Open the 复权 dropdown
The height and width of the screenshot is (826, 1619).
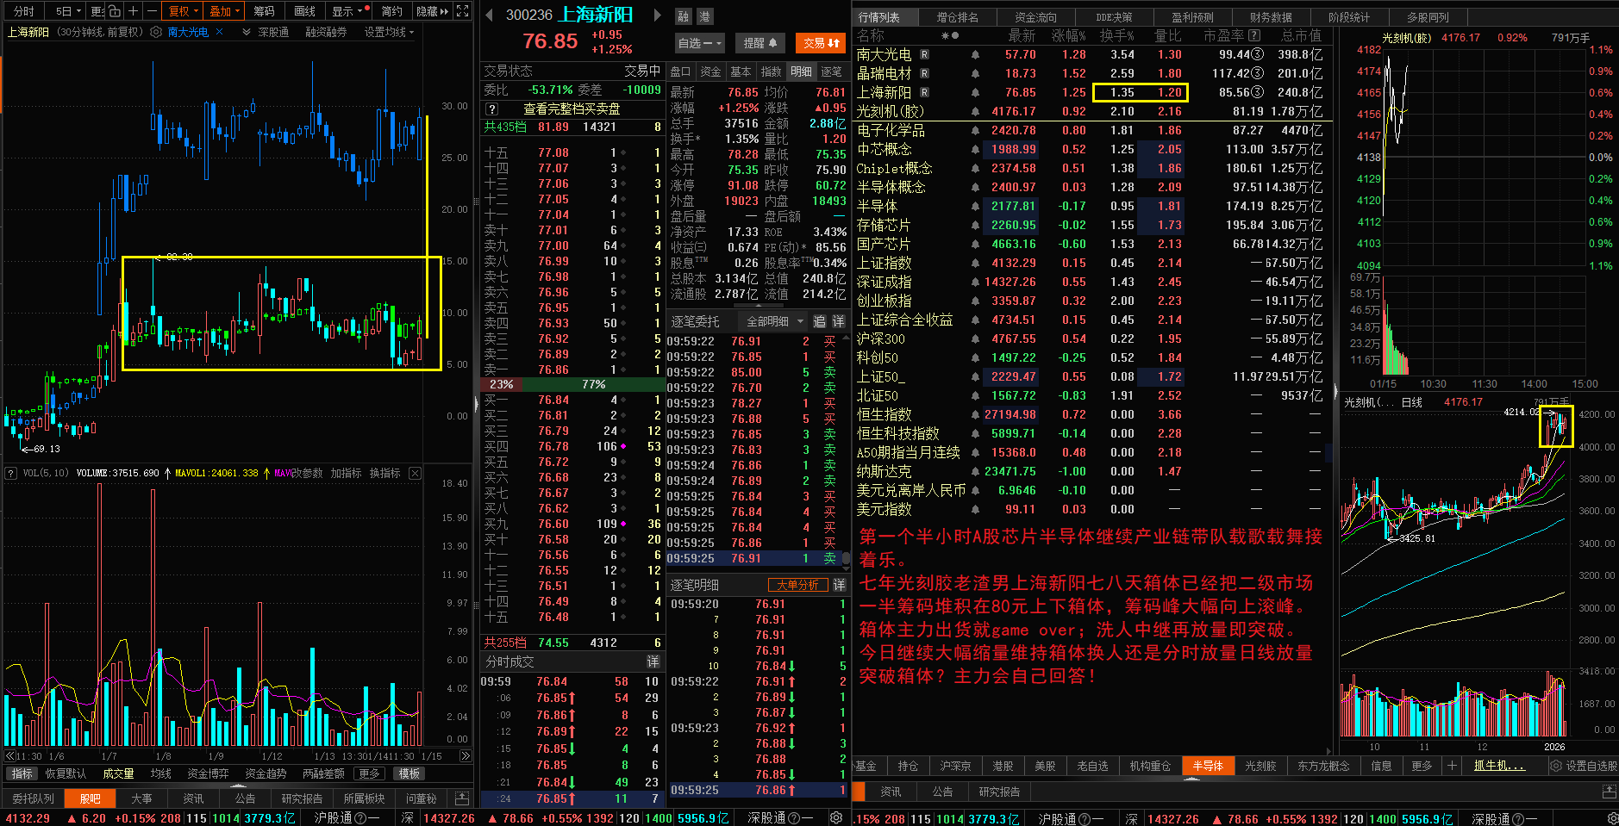tap(183, 11)
